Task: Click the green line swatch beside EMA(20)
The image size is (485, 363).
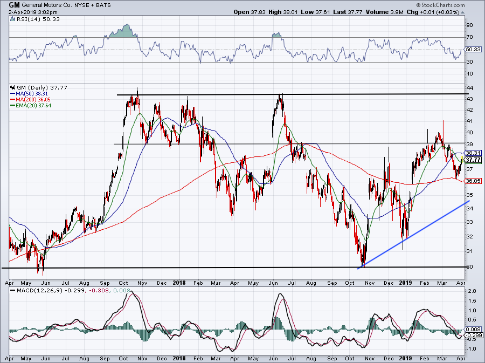Action: (x=13, y=106)
